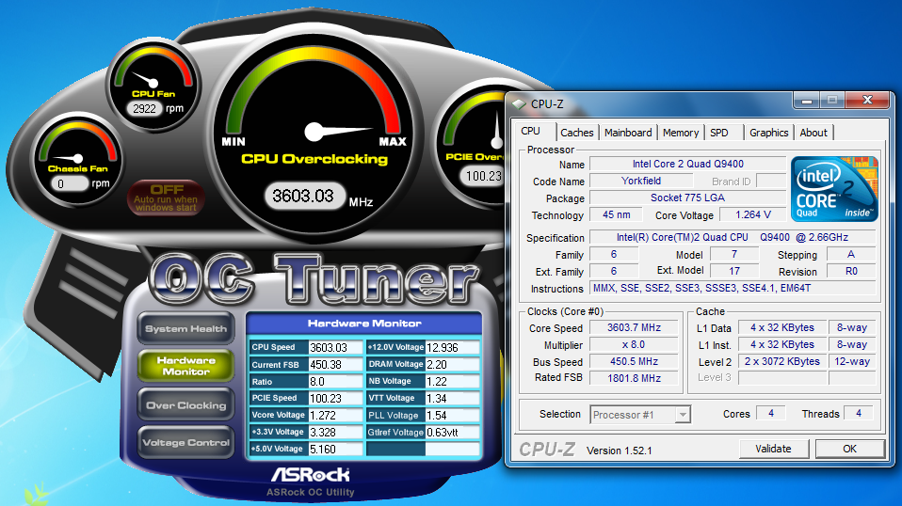Click the Multiplier x 8.0 field
The height and width of the screenshot is (506, 902).
(x=634, y=344)
